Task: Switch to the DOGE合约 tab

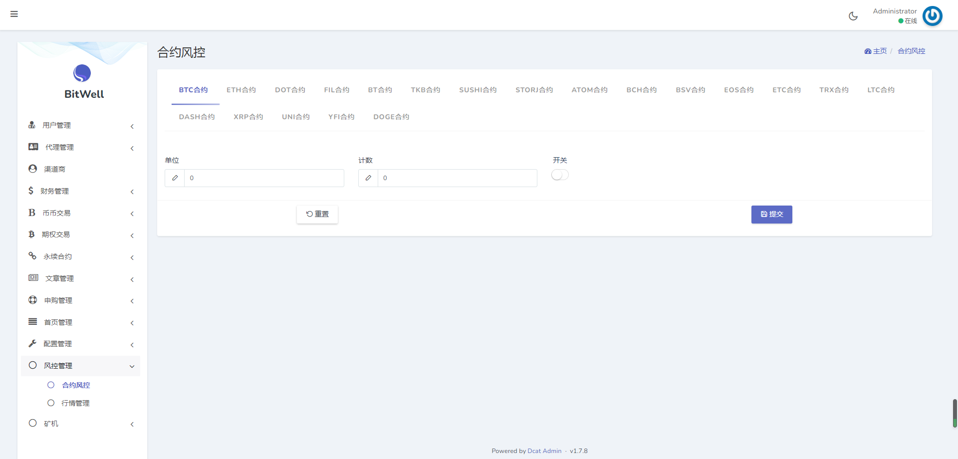Action: point(391,117)
